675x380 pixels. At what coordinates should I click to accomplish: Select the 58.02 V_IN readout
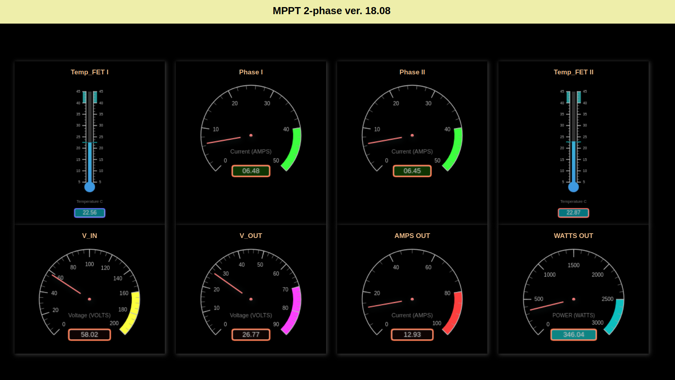pyautogui.click(x=90, y=335)
